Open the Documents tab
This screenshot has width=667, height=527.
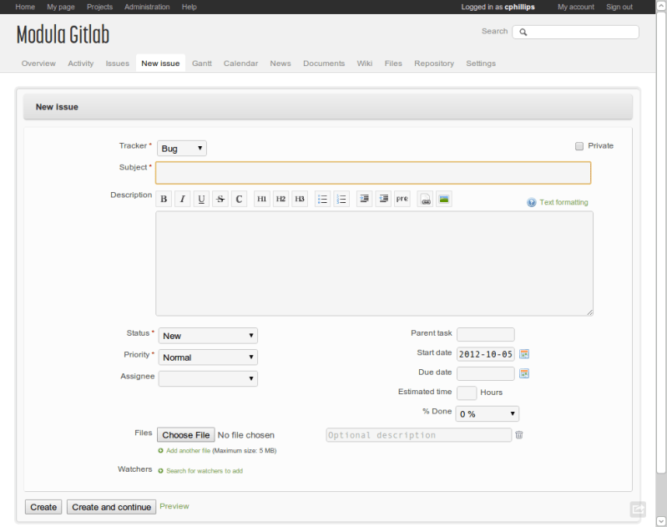click(x=324, y=63)
